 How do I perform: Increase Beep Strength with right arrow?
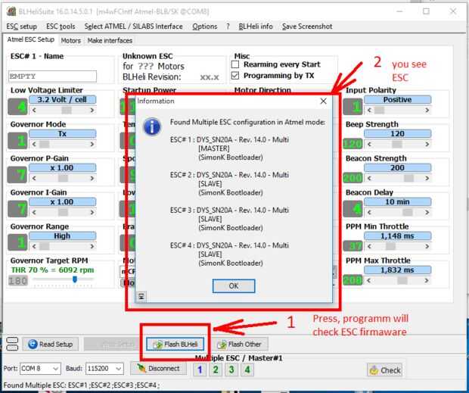pos(427,145)
